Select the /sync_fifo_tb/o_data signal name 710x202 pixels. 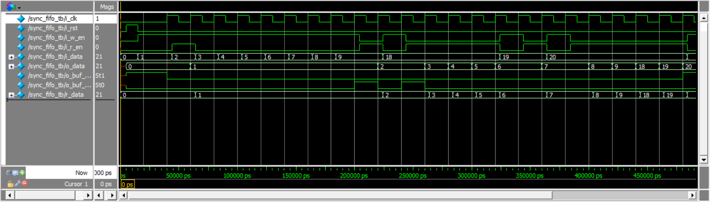(x=56, y=66)
